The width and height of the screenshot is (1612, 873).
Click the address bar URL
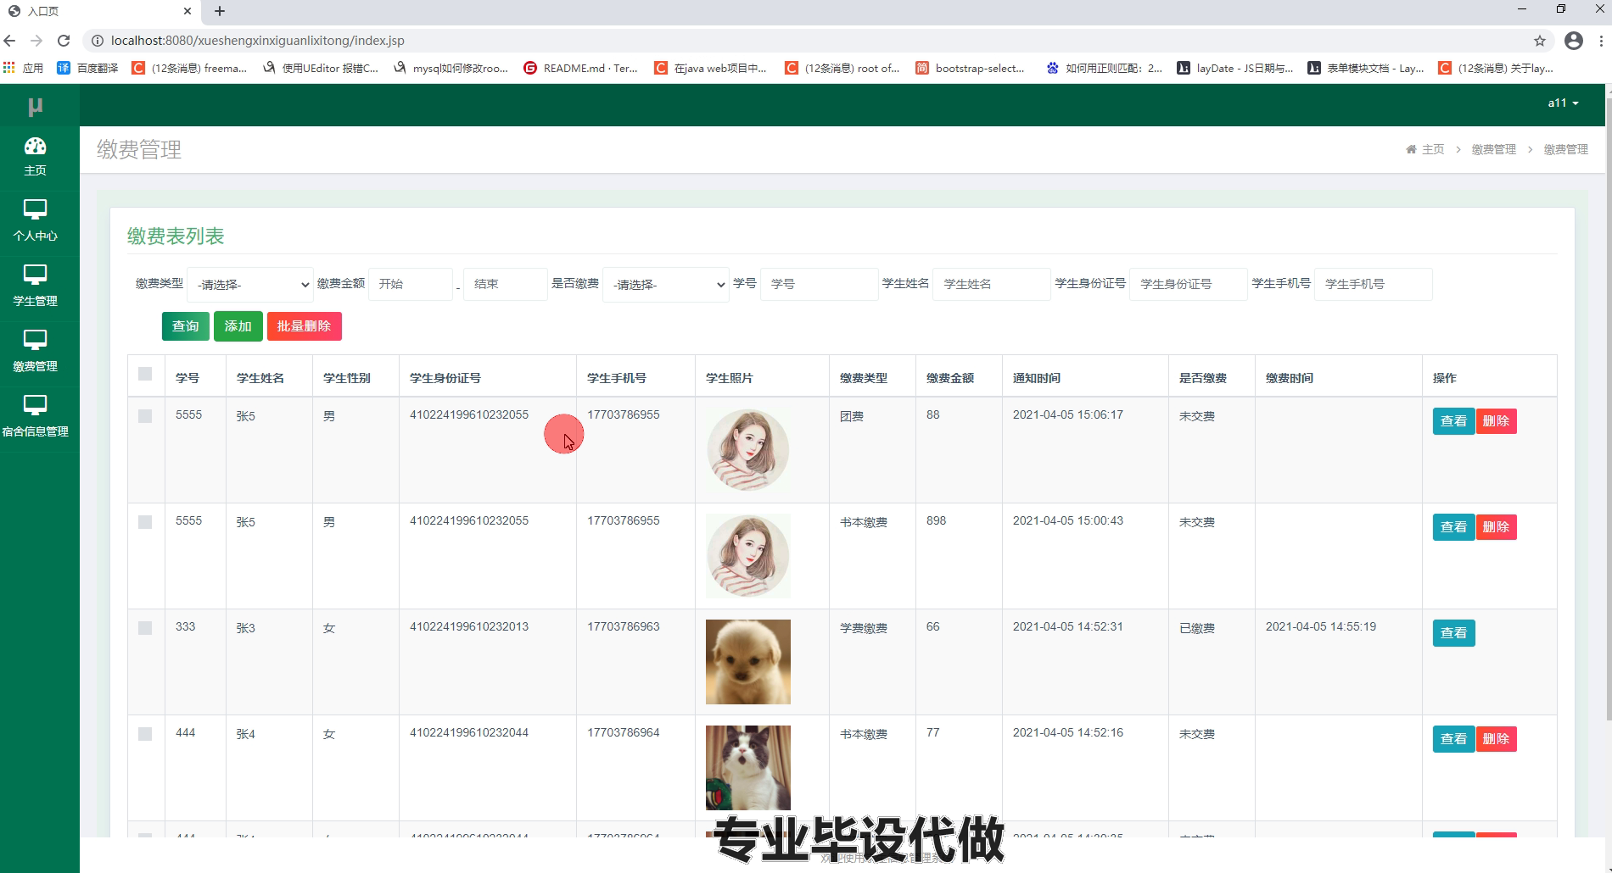257,41
